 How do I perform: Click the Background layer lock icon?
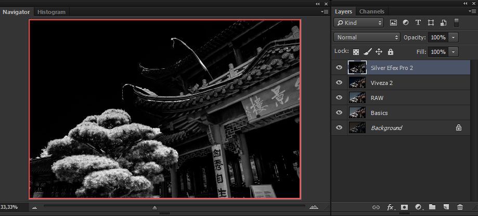[x=458, y=128]
